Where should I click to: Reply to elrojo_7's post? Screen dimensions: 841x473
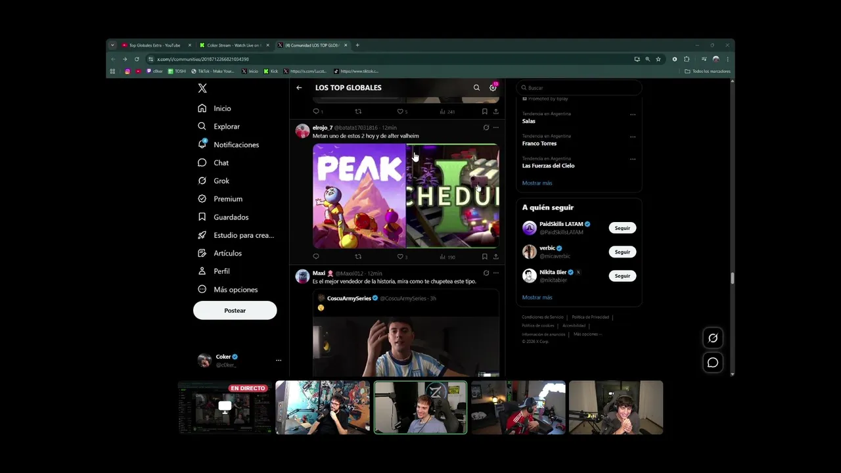(316, 257)
